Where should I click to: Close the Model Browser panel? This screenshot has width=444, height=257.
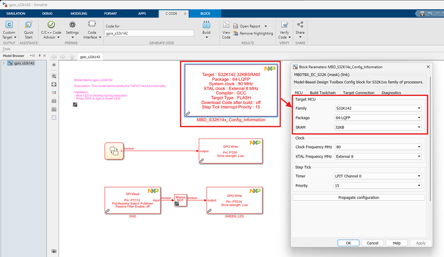click(44, 55)
